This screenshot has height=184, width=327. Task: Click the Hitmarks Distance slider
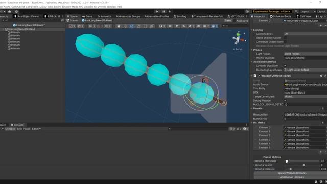pyautogui.click(x=302, y=169)
